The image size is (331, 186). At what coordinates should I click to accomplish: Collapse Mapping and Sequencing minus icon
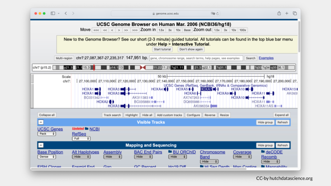point(41,145)
